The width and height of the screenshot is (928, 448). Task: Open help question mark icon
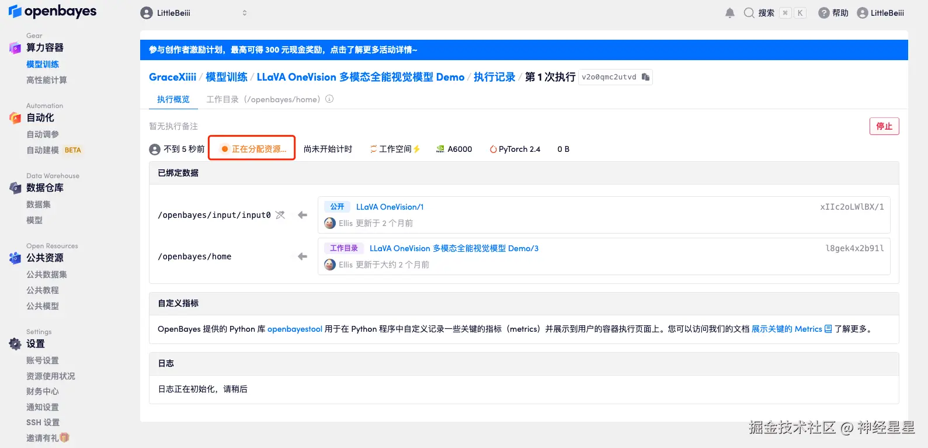[x=823, y=13]
